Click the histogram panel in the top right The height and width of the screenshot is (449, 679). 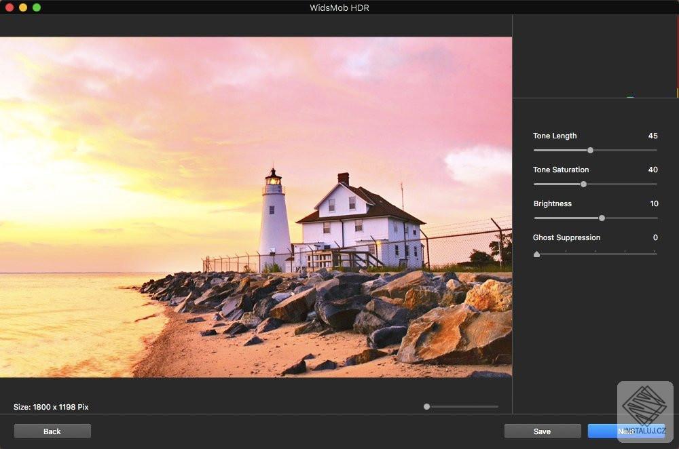[594, 58]
